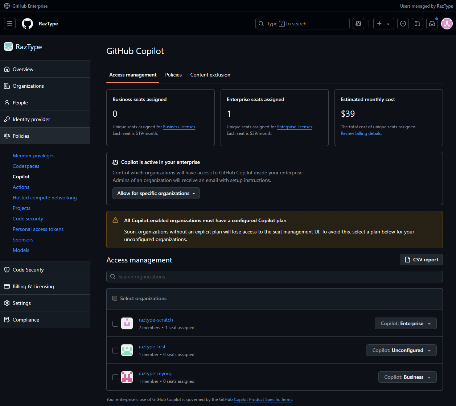Image resolution: width=456 pixels, height=406 pixels.
Task: Check the raztype-scratch organization checkbox
Action: tap(115, 324)
